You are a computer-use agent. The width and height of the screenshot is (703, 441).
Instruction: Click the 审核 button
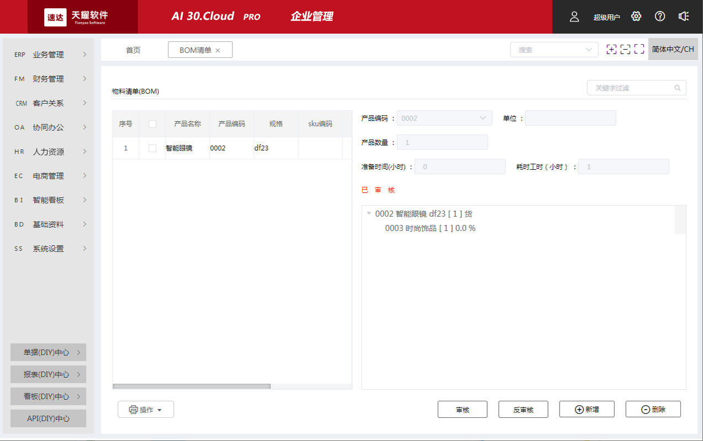coord(462,409)
